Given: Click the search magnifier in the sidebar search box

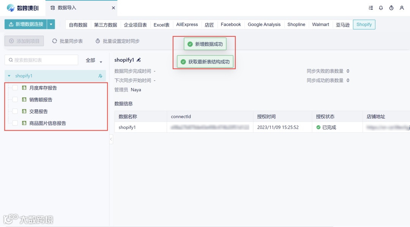Looking at the screenshot, I should pos(10,60).
